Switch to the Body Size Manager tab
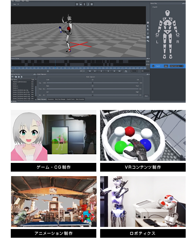Screen dimensions: 186x244 click(x=60, y=99)
